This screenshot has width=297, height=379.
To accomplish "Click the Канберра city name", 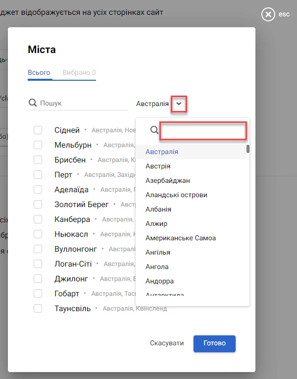I will [x=72, y=219].
